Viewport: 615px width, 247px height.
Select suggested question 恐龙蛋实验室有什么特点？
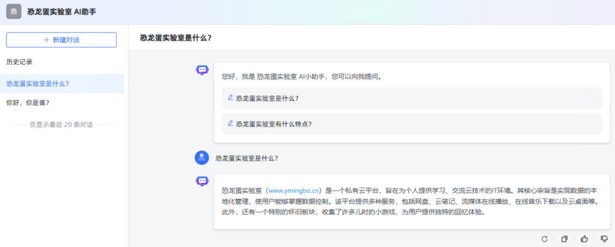coord(411,123)
